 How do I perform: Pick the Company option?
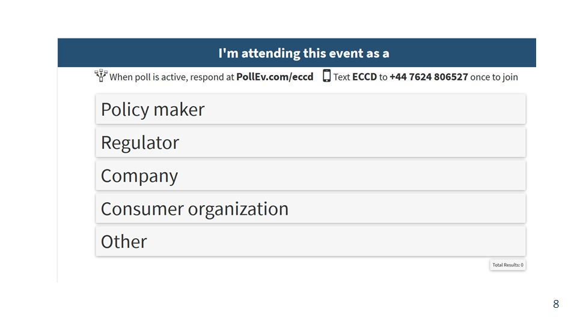[311, 175]
